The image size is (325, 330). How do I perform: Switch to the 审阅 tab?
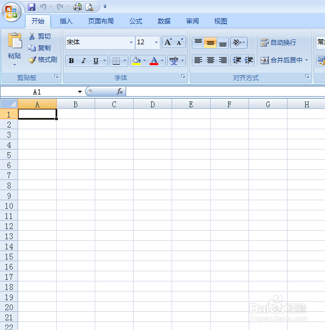pyautogui.click(x=192, y=21)
